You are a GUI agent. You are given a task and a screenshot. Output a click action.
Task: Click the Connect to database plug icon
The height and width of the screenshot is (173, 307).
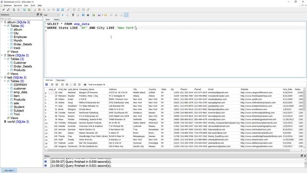point(3,10)
